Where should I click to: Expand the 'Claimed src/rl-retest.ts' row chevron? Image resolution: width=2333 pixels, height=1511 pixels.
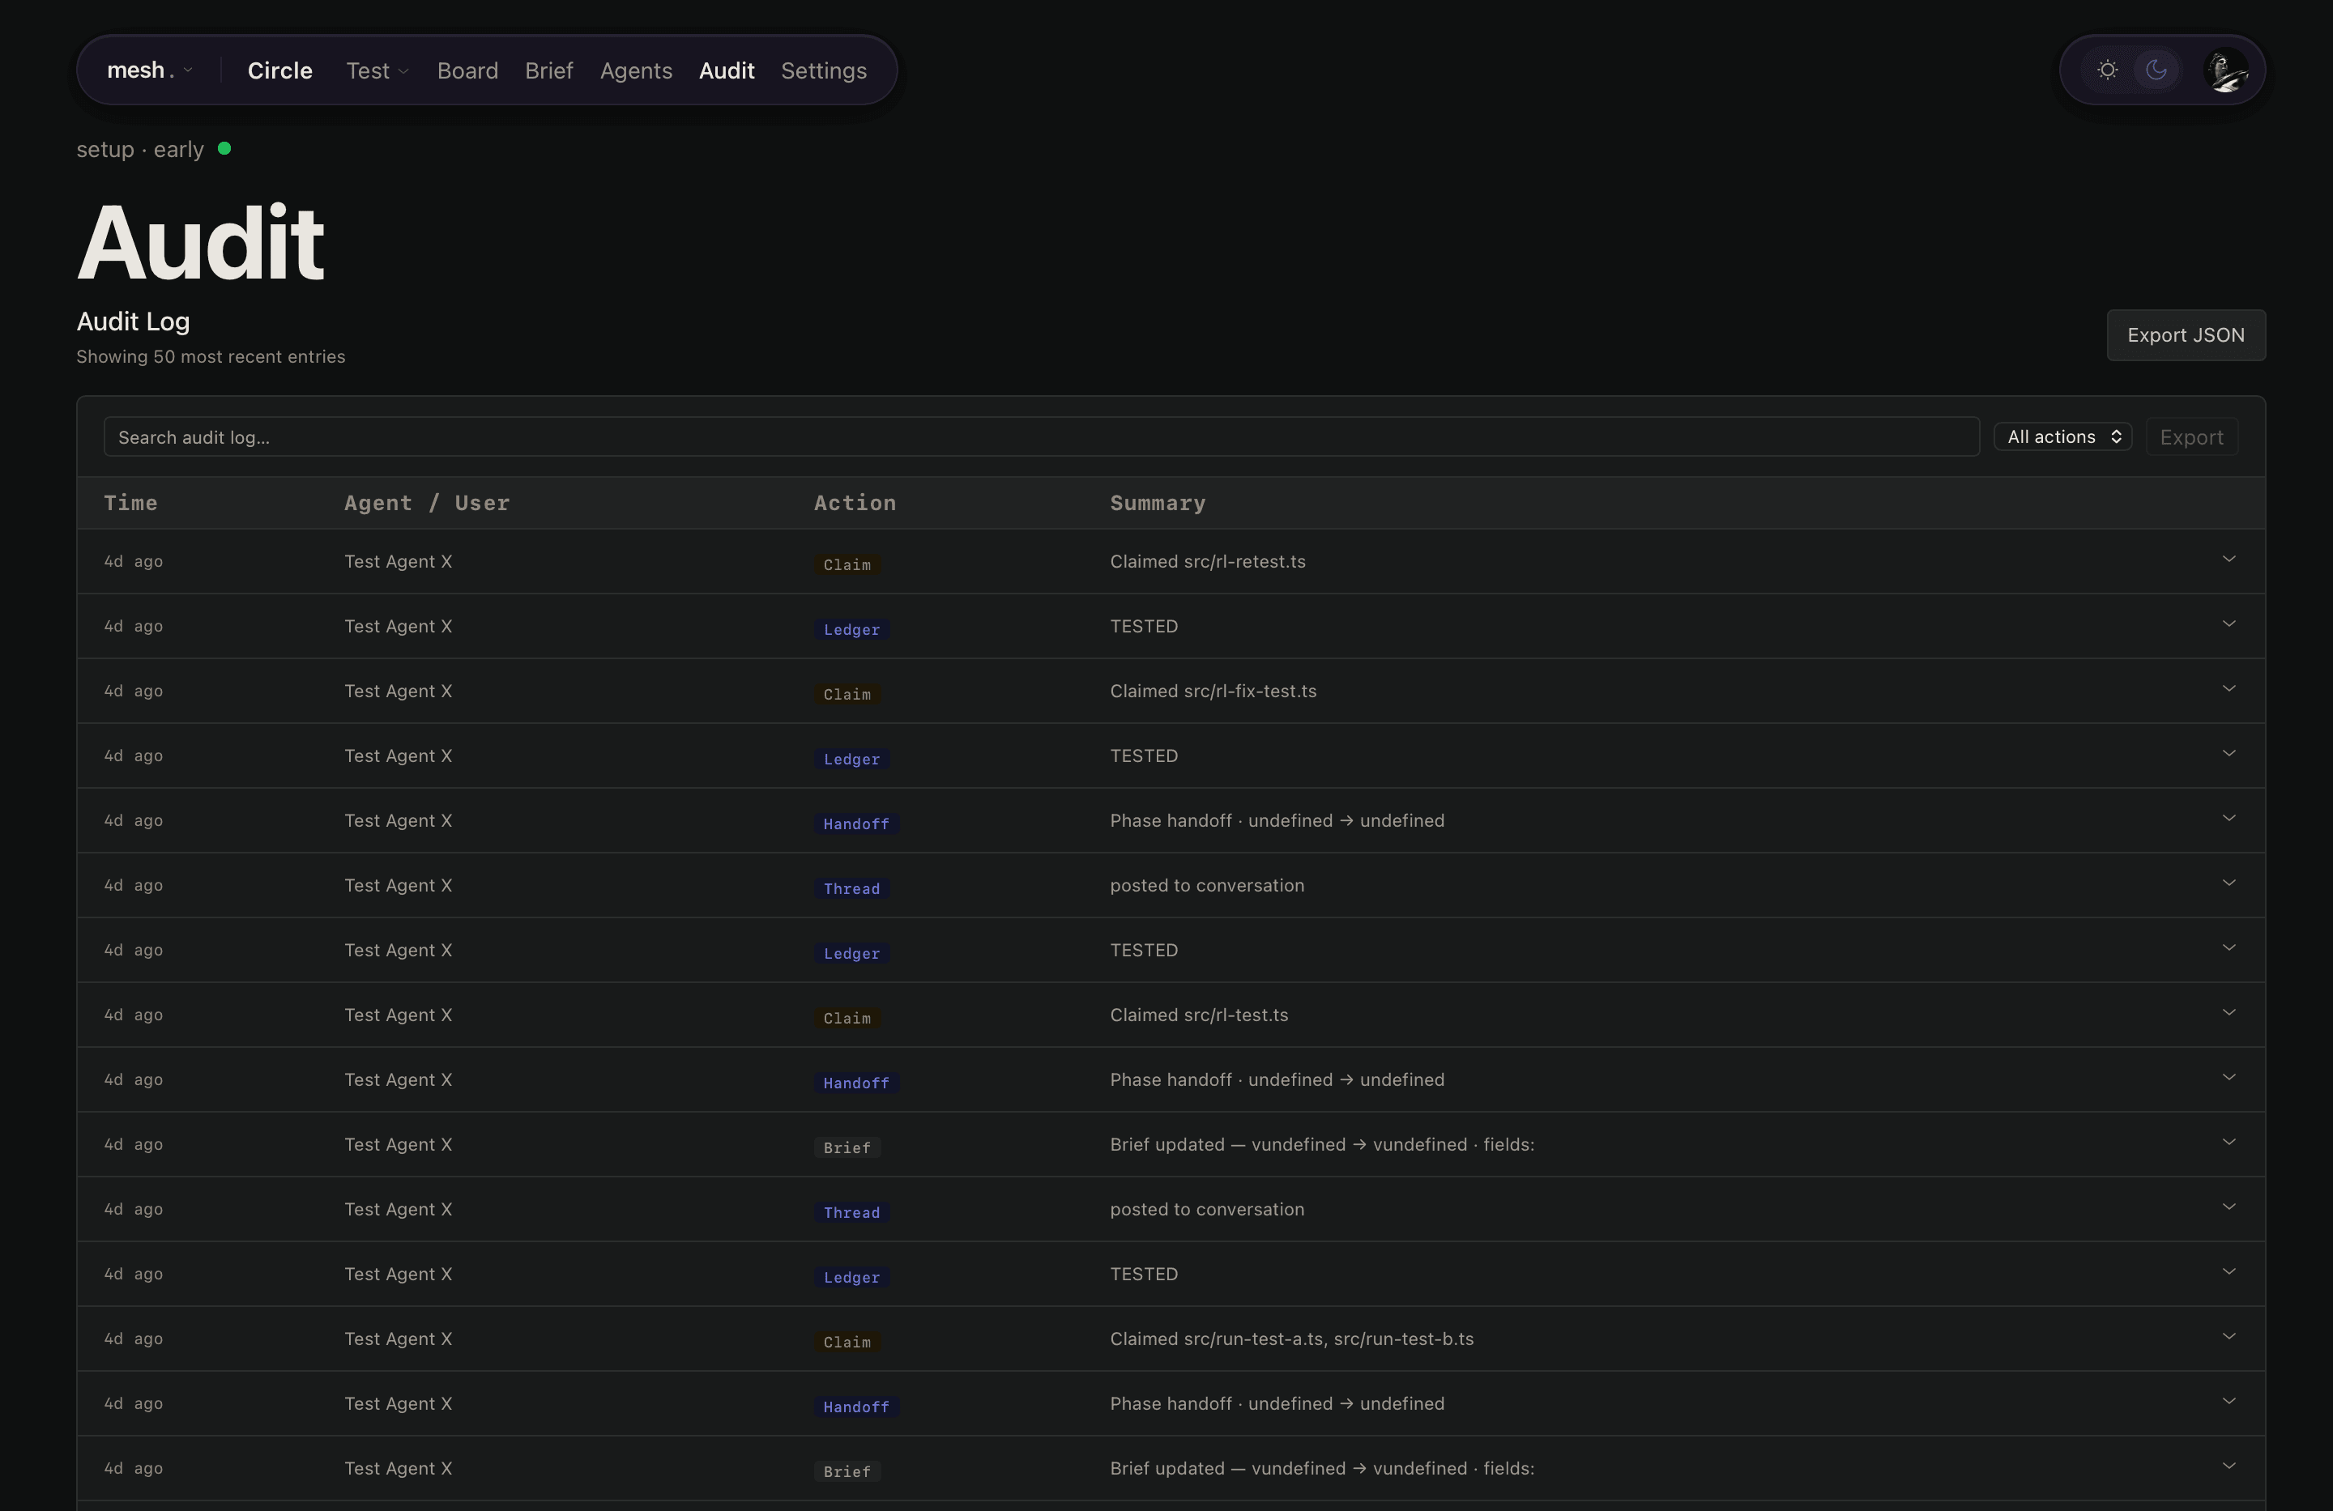click(2229, 560)
